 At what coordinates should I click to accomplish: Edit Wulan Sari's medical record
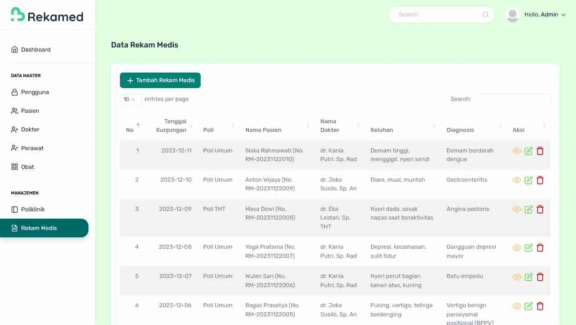[x=529, y=277]
